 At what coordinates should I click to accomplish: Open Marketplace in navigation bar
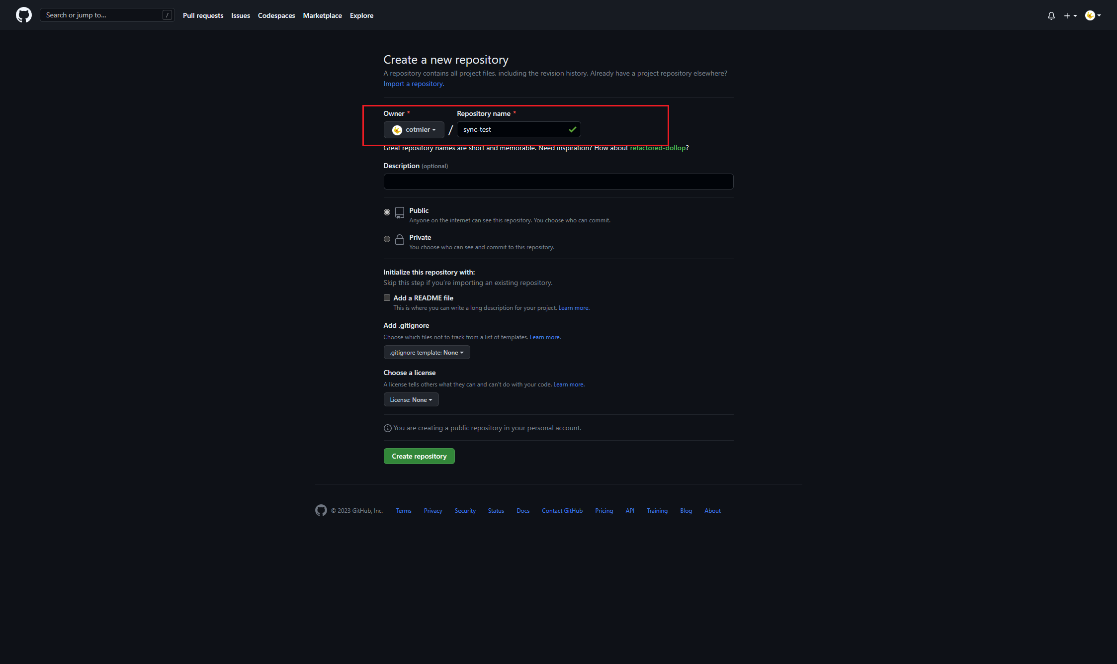click(322, 15)
